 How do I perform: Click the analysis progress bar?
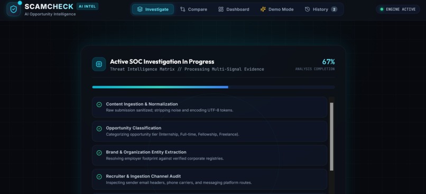click(x=214, y=87)
